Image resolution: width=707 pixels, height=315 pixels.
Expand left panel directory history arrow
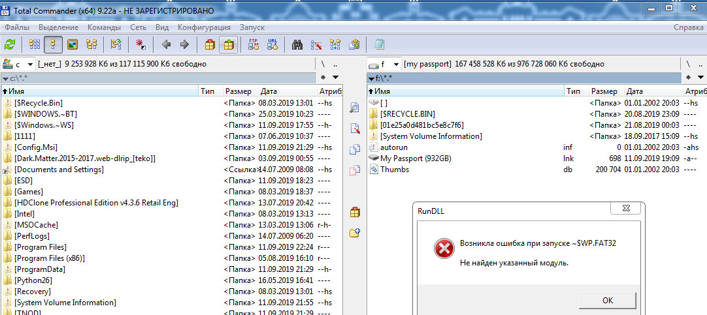(x=6, y=78)
